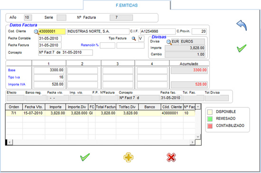Open client lookup magnifier next to Cod. Cliente

(36, 32)
